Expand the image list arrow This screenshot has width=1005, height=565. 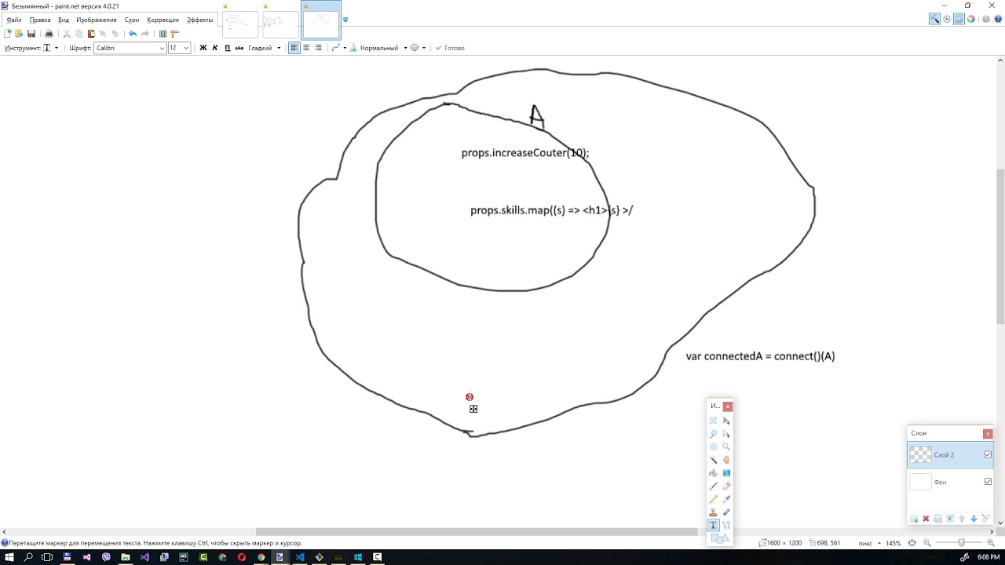tap(345, 20)
